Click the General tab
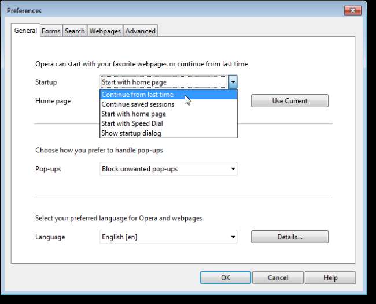This screenshot has width=376, height=304. [25, 31]
